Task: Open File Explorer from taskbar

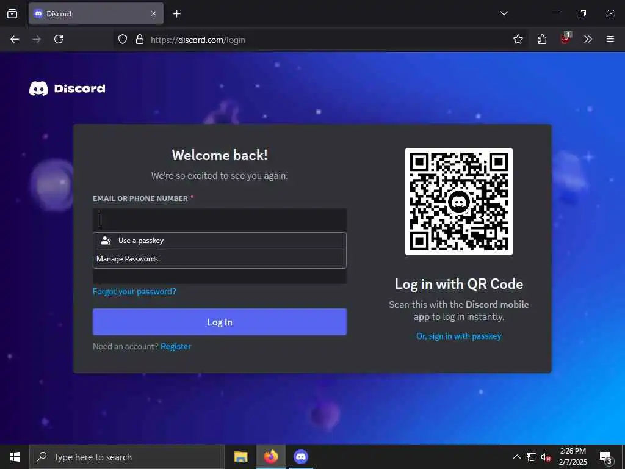Action: coord(240,457)
